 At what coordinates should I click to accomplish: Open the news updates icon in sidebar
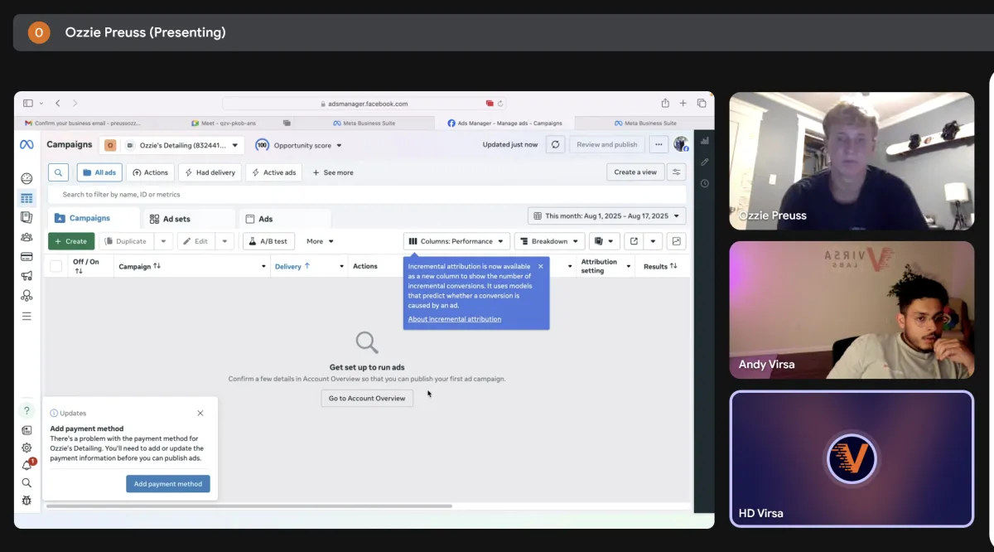27,430
